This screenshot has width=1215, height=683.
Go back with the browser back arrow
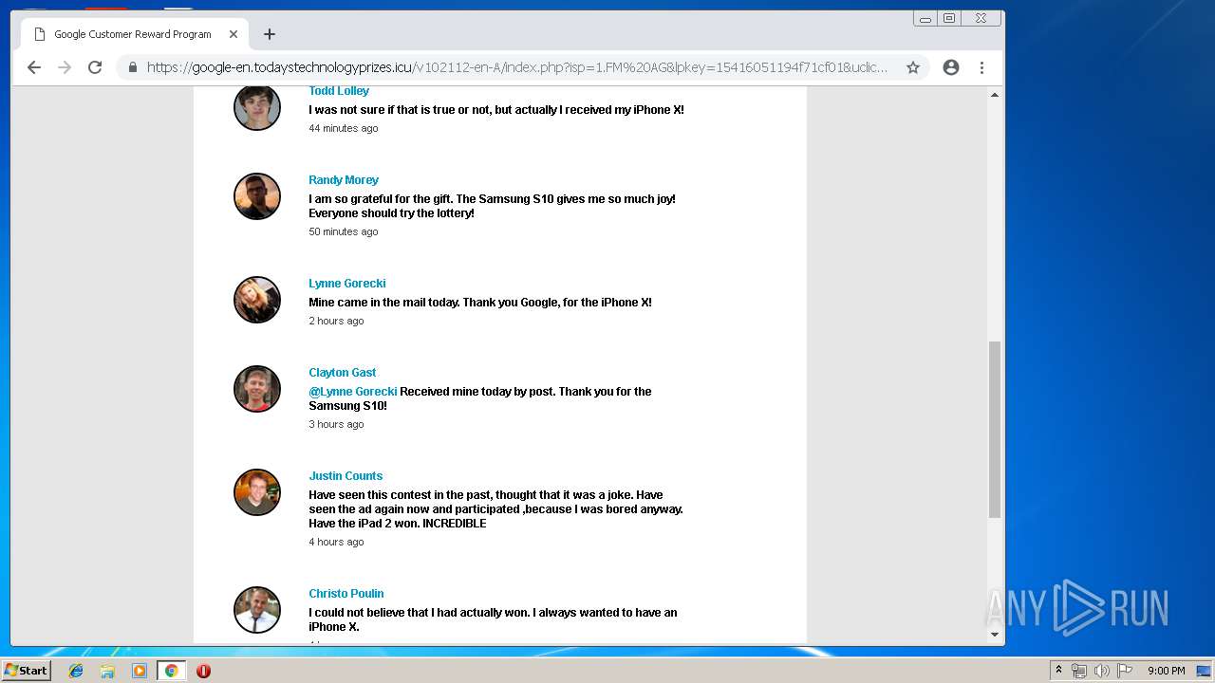34,67
